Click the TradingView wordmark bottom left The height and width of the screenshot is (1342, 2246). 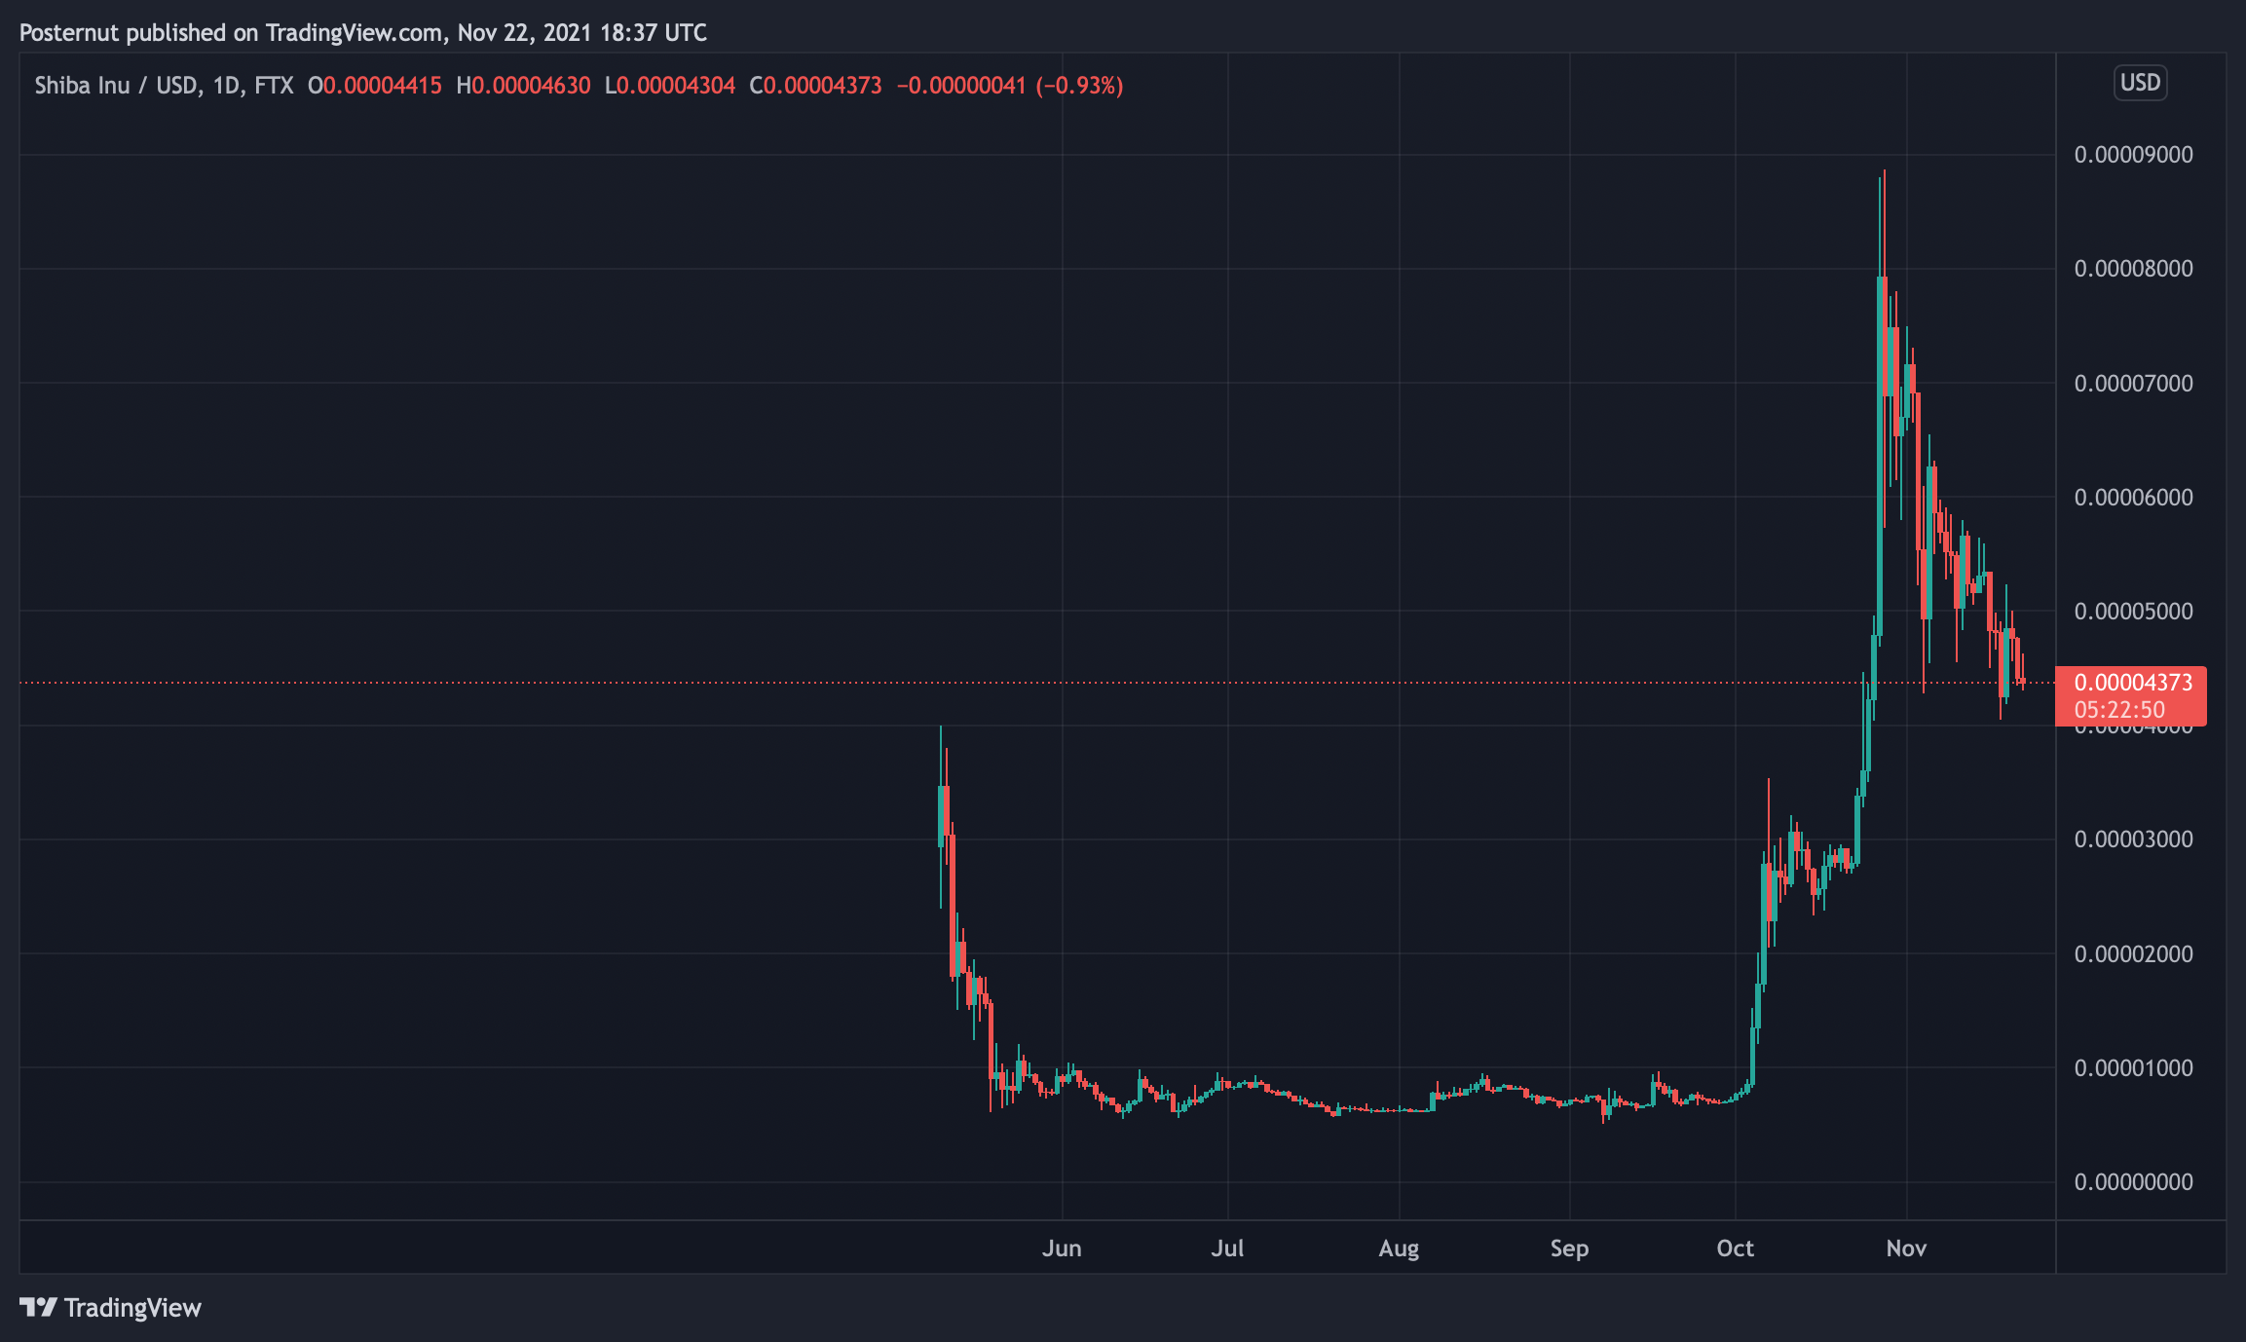131,1308
